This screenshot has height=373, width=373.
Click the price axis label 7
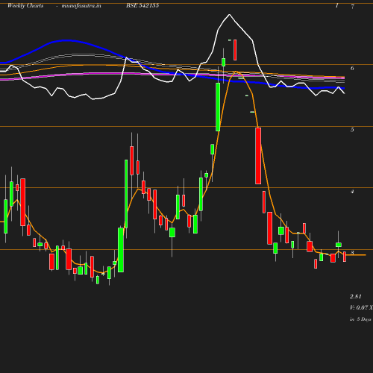tap(352, 7)
